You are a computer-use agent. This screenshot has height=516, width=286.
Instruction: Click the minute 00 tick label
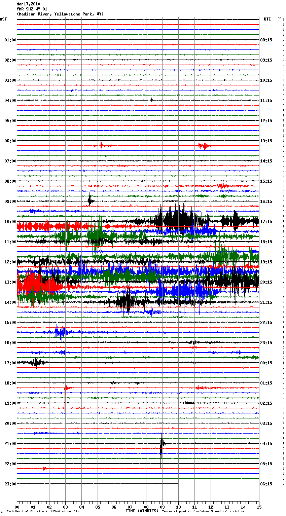click(17, 507)
